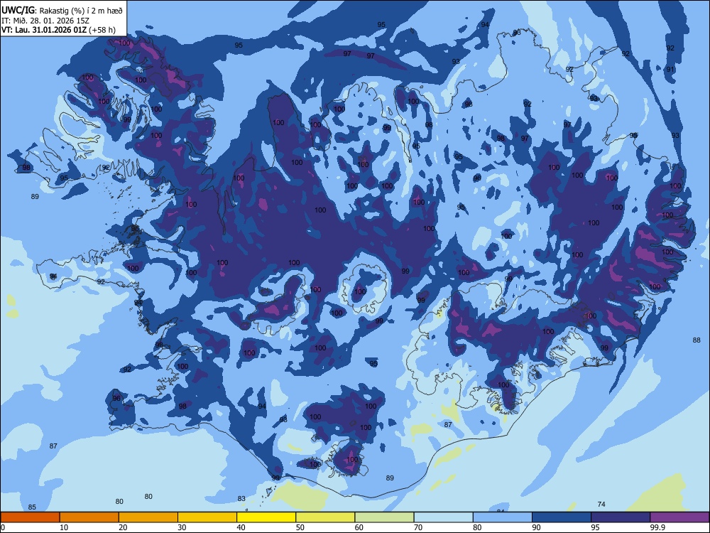
Task: Click the '10' legend tick label
Action: tap(64, 527)
